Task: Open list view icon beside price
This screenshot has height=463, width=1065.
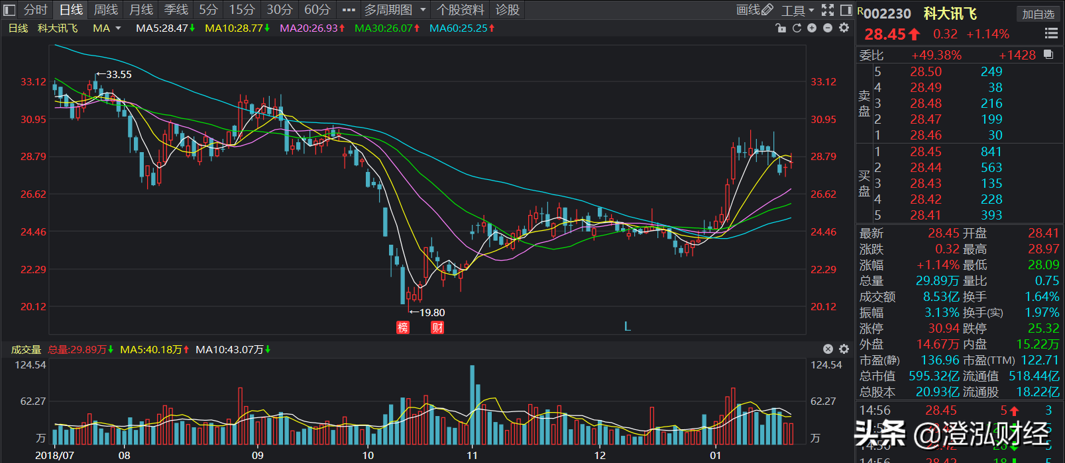Action: click(x=1051, y=34)
